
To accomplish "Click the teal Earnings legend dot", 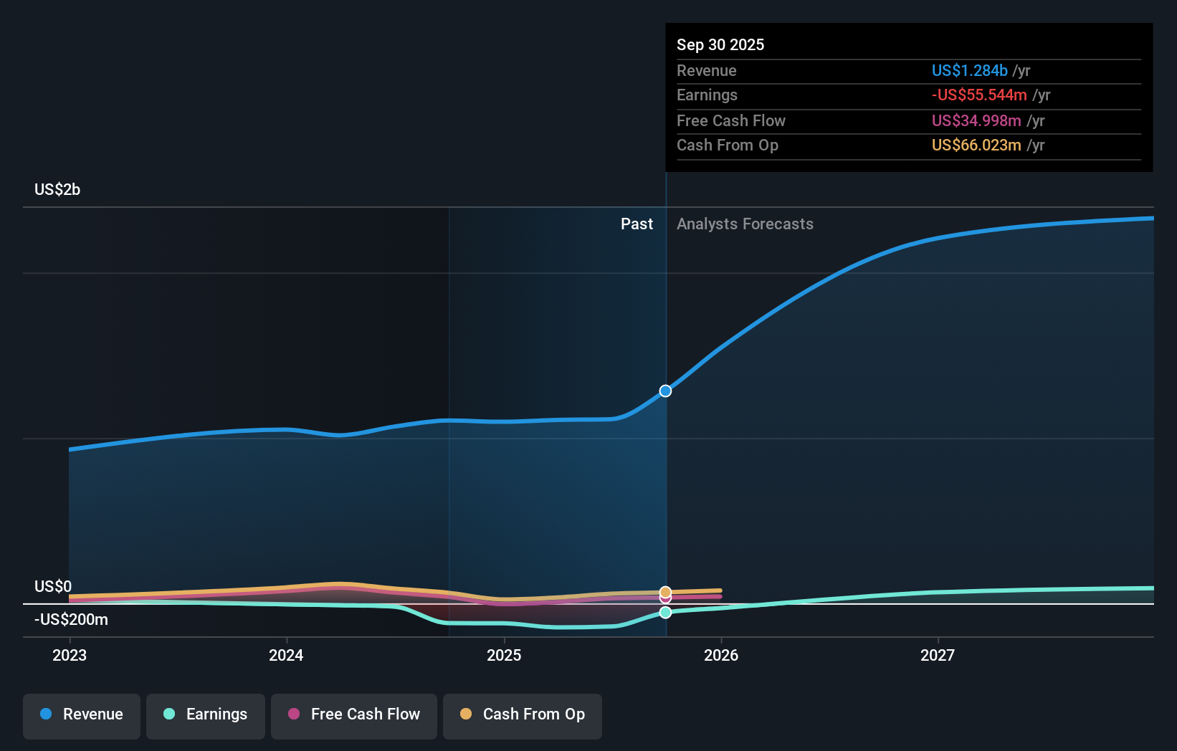I will click(x=168, y=714).
